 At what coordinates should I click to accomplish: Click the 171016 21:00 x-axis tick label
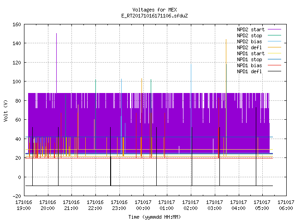pos(71,205)
